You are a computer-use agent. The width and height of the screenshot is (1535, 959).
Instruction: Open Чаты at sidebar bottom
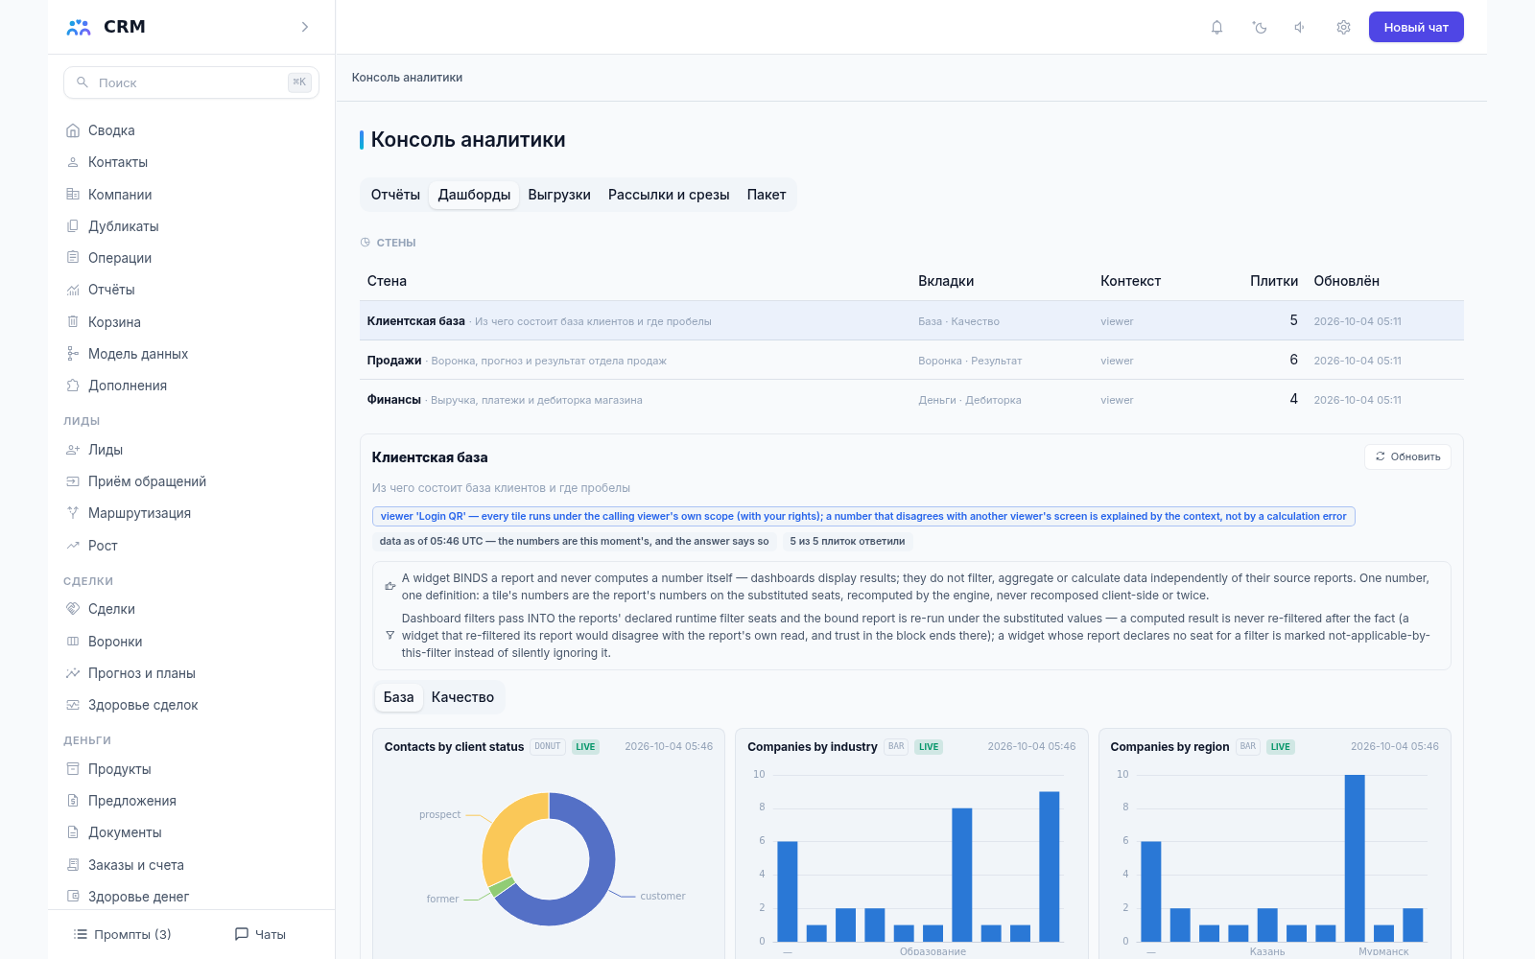click(x=261, y=934)
